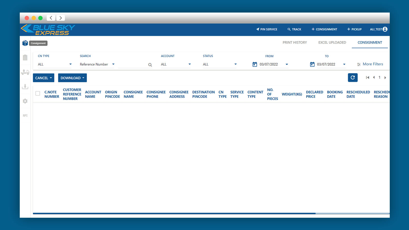Image resolution: width=409 pixels, height=230 pixels.
Task: Click the horizontal scrollbar at table bottom
Action: [174, 213]
